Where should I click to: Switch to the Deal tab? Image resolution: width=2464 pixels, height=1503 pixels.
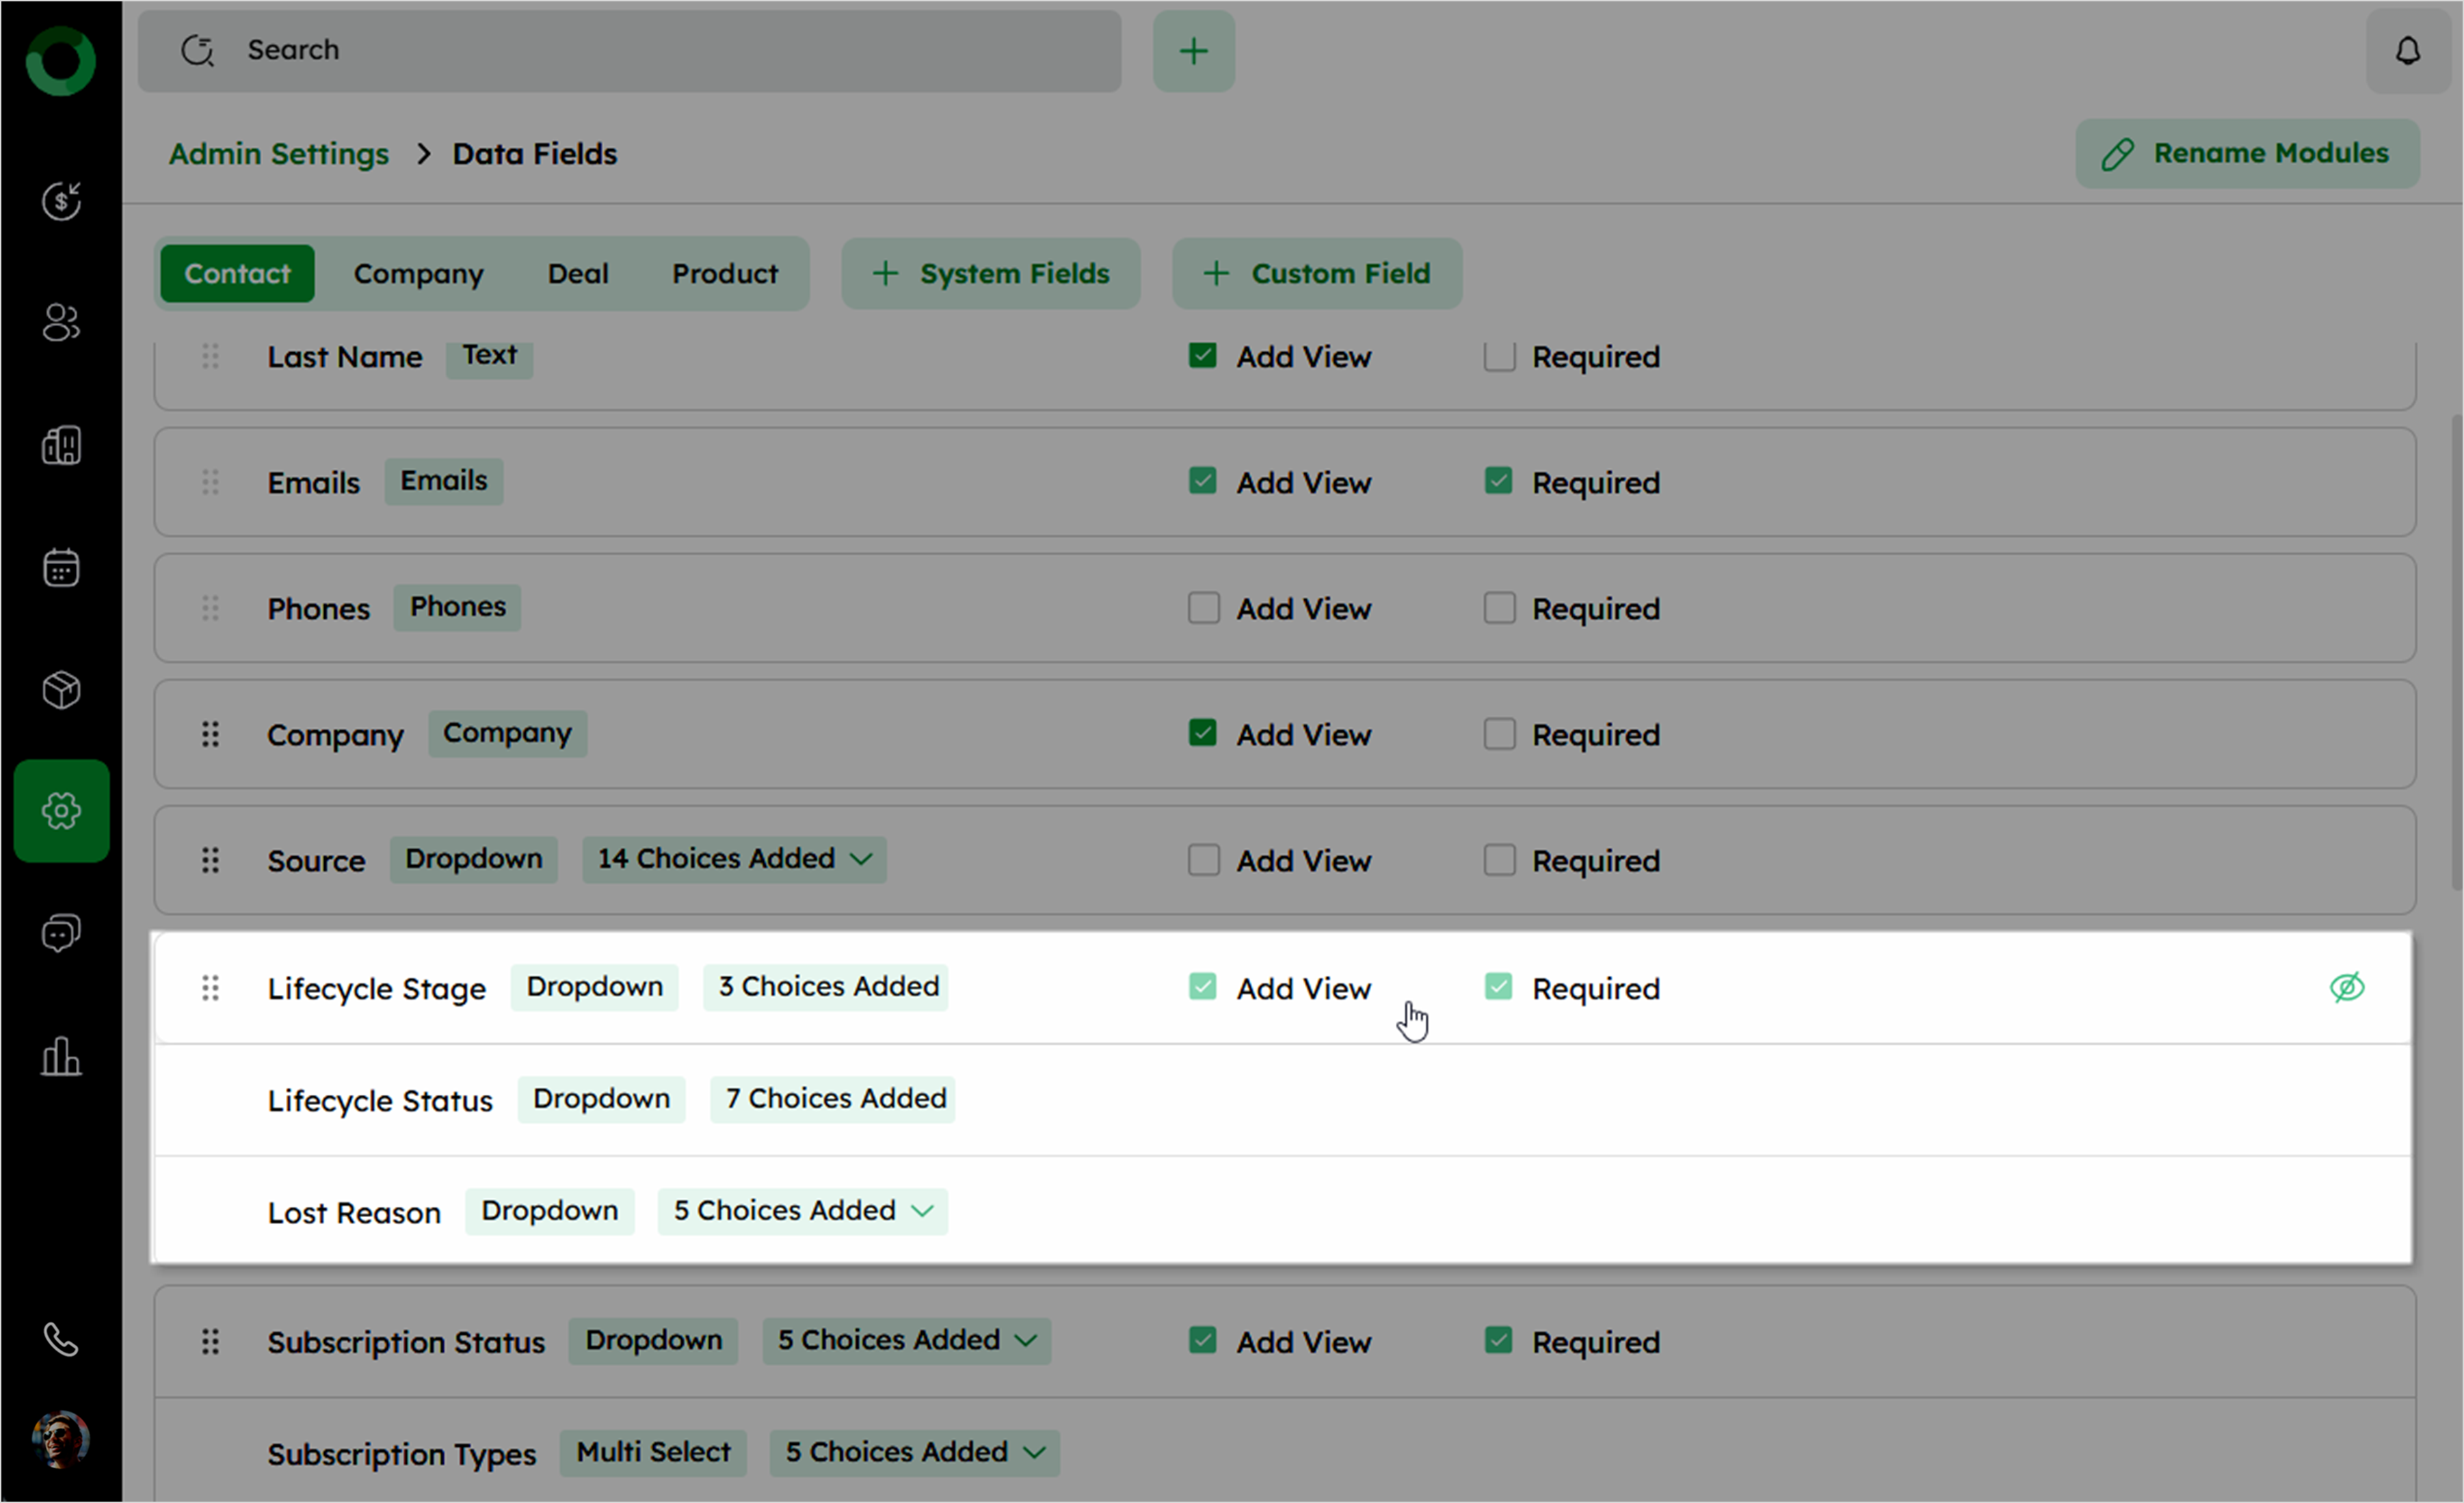pyautogui.click(x=577, y=274)
